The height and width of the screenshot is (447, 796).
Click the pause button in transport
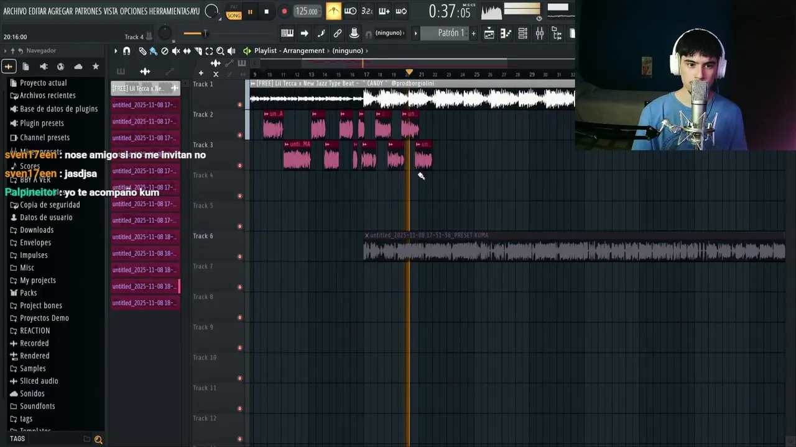click(250, 12)
